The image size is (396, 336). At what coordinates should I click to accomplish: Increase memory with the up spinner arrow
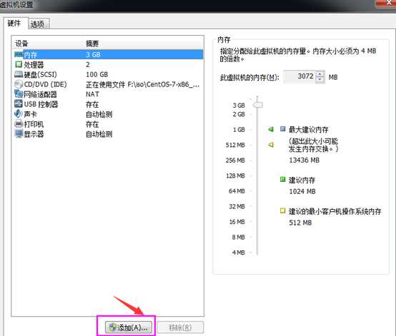[x=320, y=74]
